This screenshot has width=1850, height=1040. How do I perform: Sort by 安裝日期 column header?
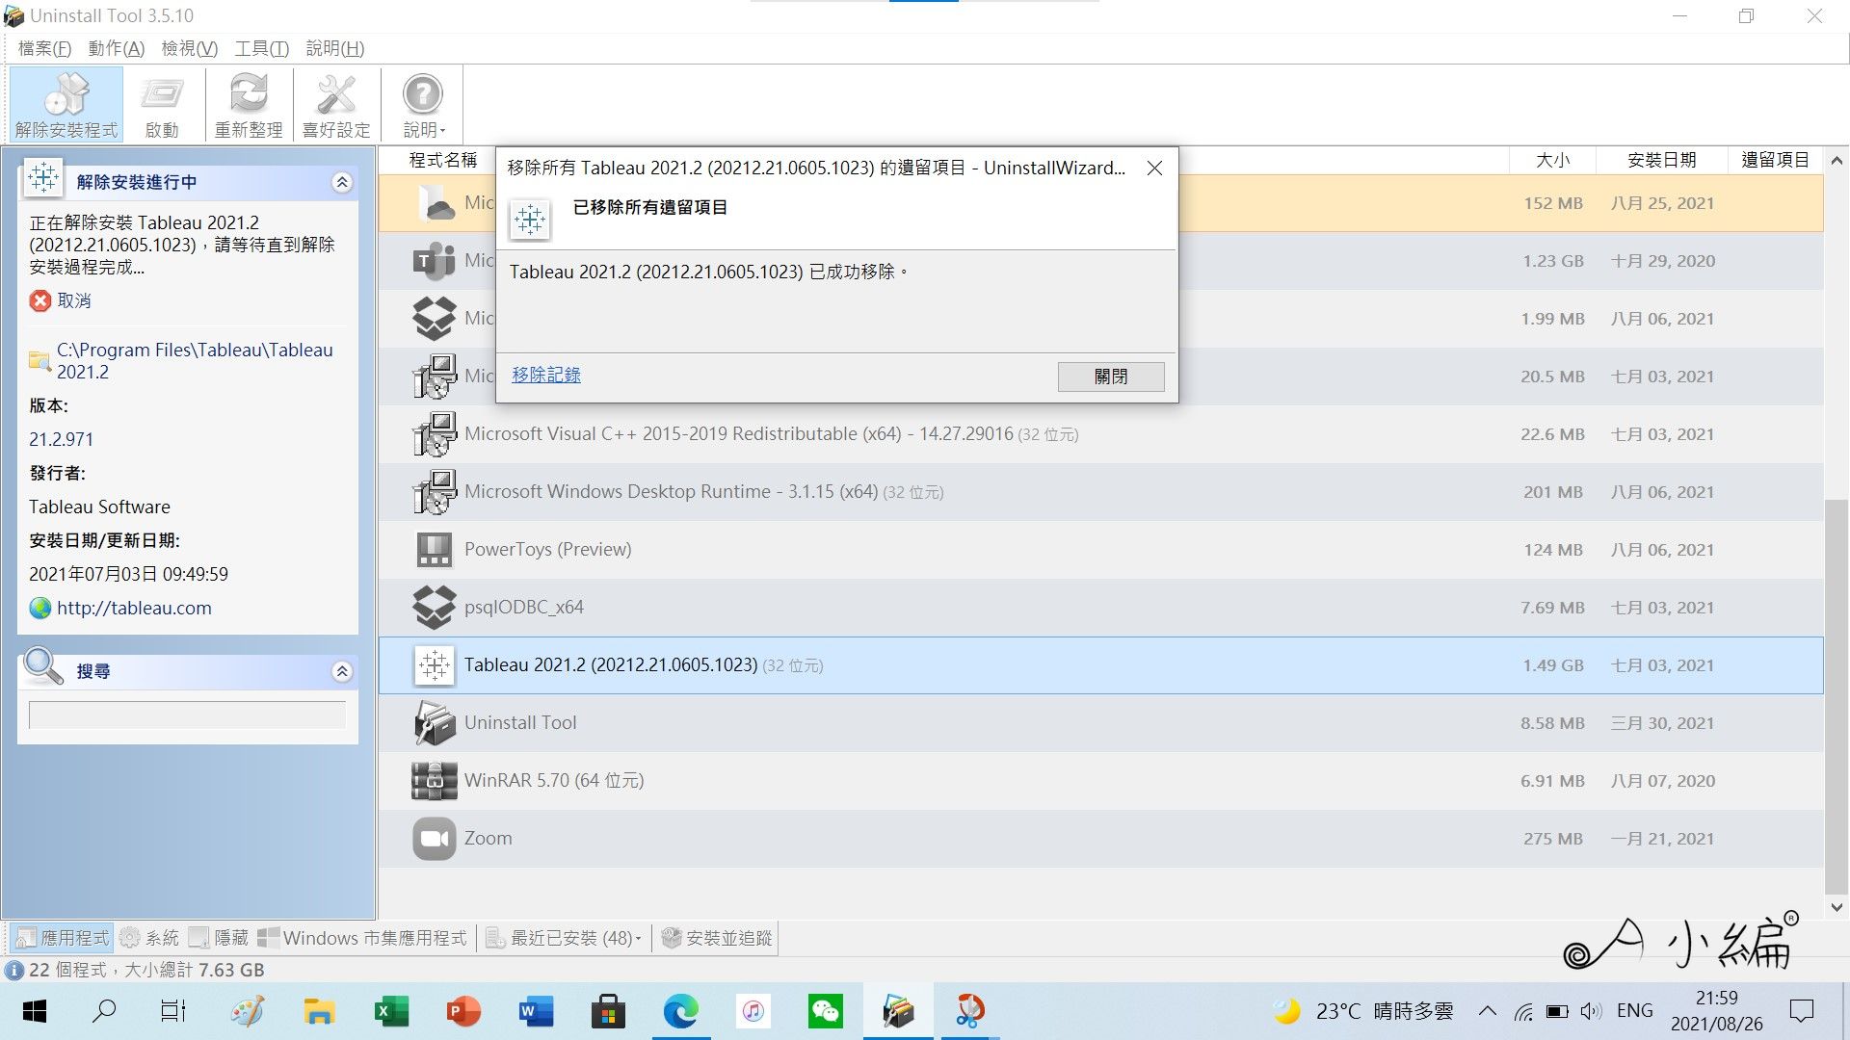tap(1662, 160)
